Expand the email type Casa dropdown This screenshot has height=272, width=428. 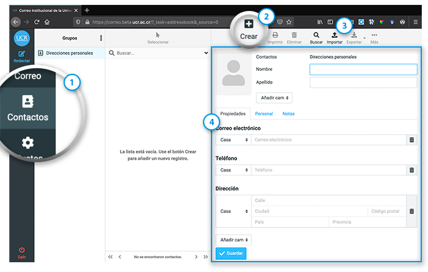tap(233, 140)
